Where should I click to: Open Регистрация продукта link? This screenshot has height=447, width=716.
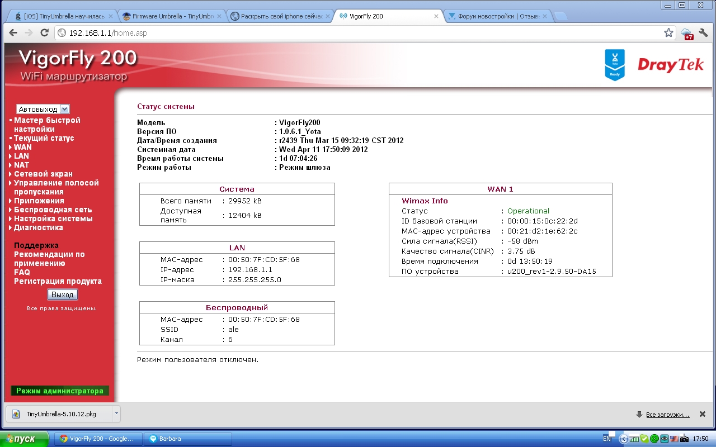58,281
